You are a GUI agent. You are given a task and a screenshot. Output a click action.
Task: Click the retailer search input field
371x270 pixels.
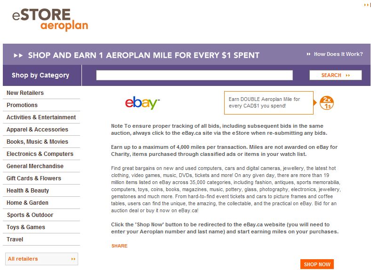pyautogui.click(x=194, y=75)
